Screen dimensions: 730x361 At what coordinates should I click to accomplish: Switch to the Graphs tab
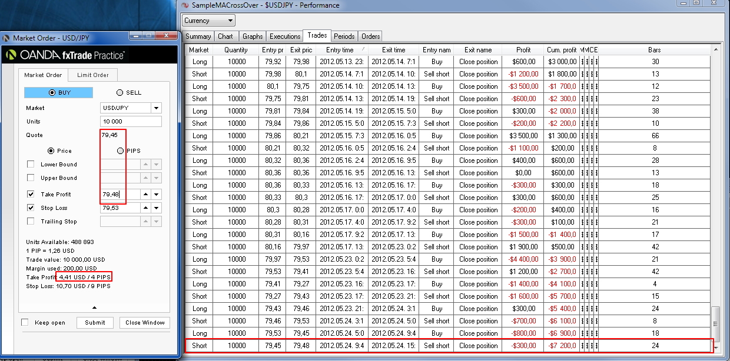253,36
